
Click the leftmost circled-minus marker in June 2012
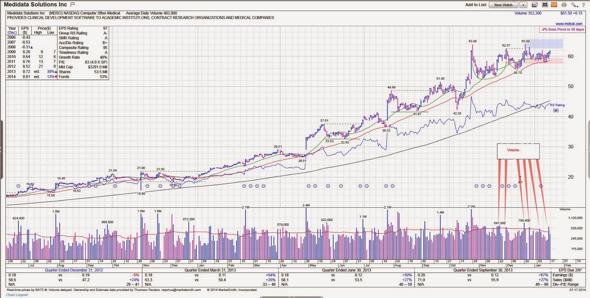18,186
